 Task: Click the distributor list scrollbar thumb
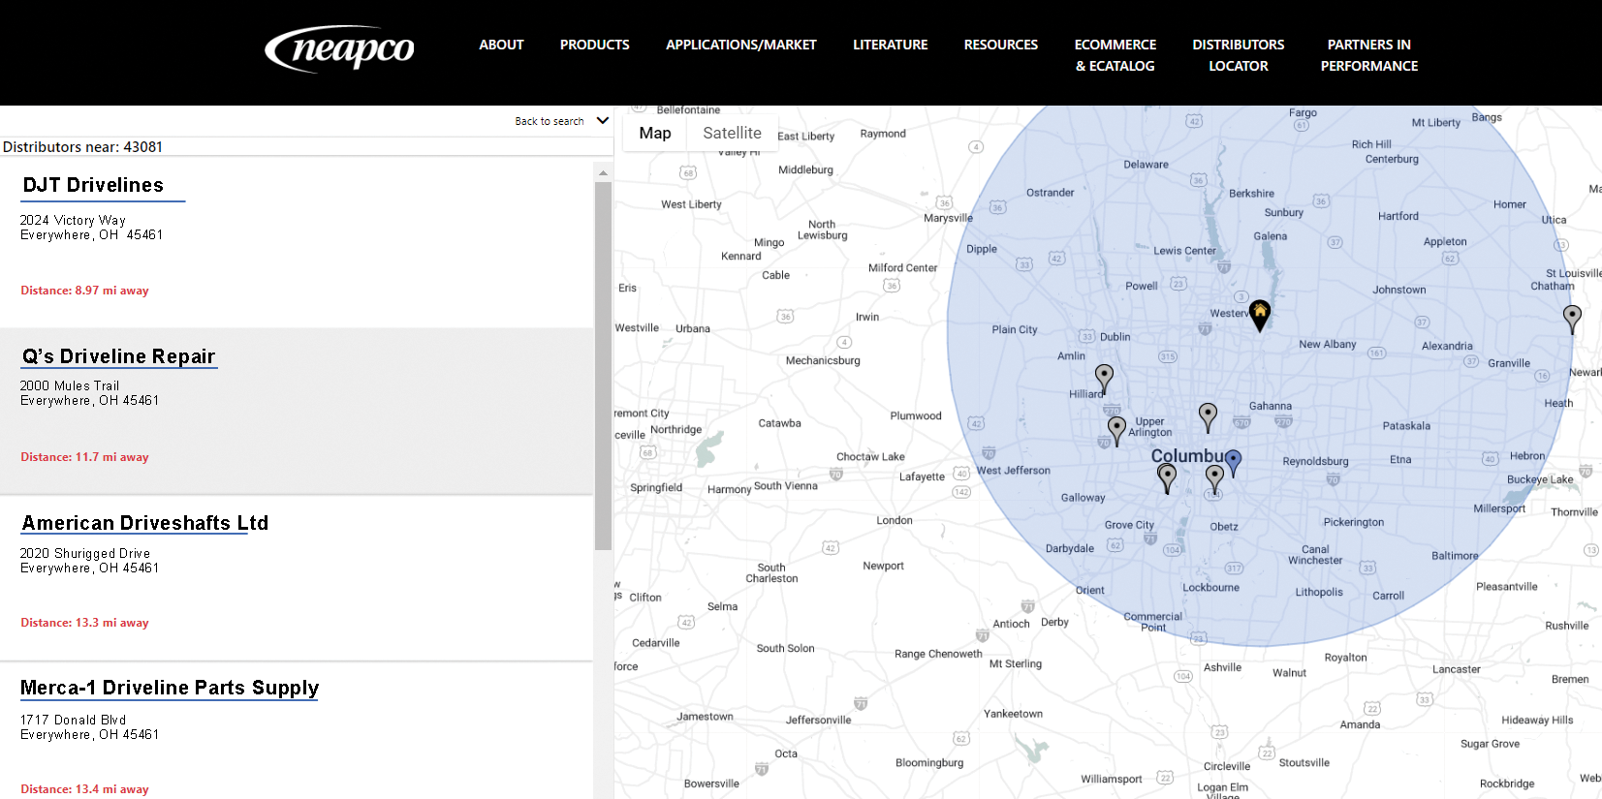(x=603, y=364)
